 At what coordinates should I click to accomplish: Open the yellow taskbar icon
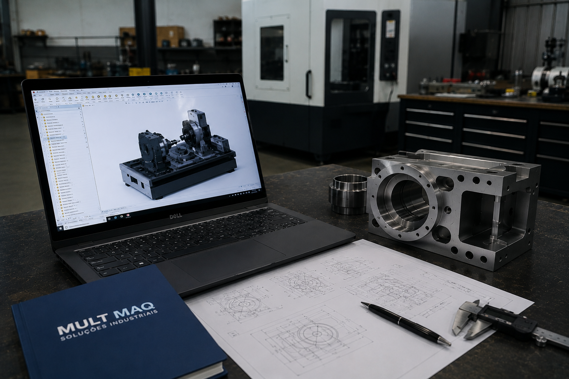(x=122, y=217)
